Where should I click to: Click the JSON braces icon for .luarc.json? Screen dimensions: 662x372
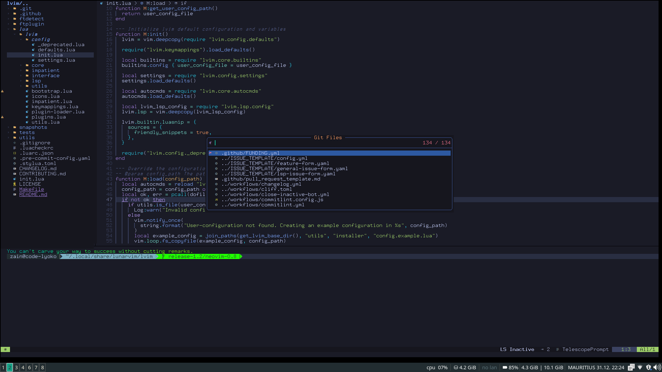[14, 153]
